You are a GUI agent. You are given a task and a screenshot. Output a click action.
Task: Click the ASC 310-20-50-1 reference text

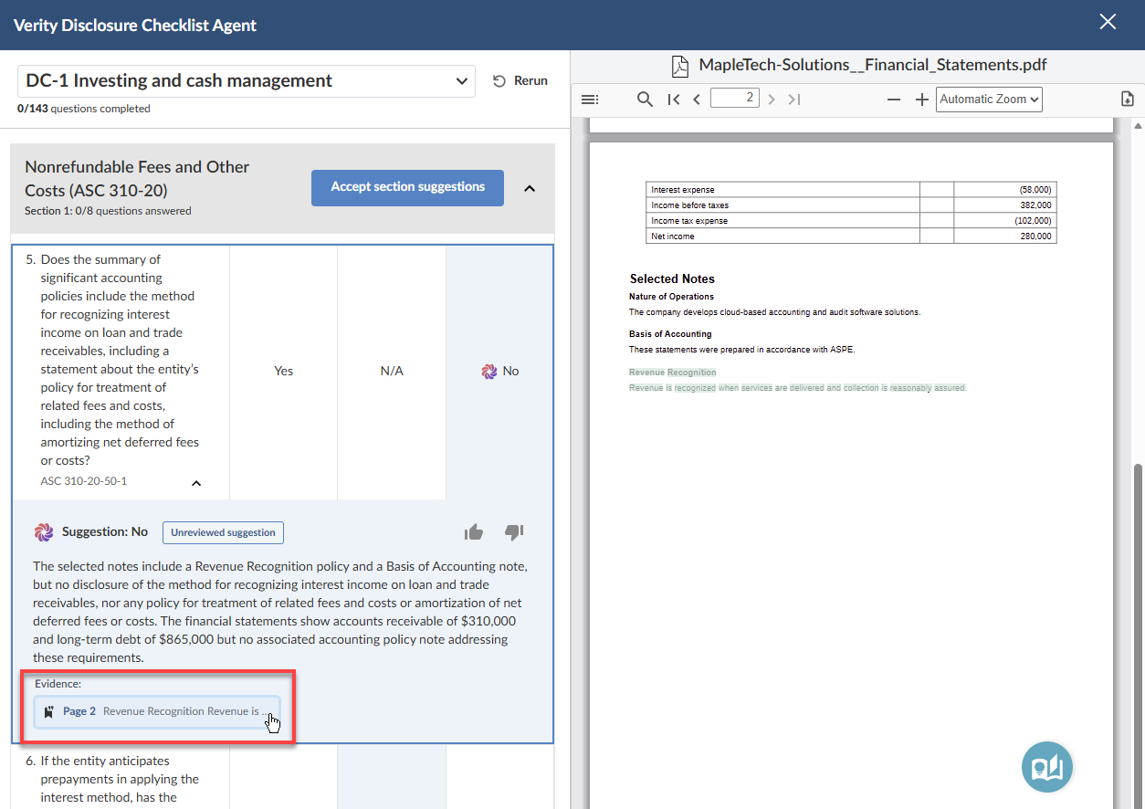click(84, 481)
